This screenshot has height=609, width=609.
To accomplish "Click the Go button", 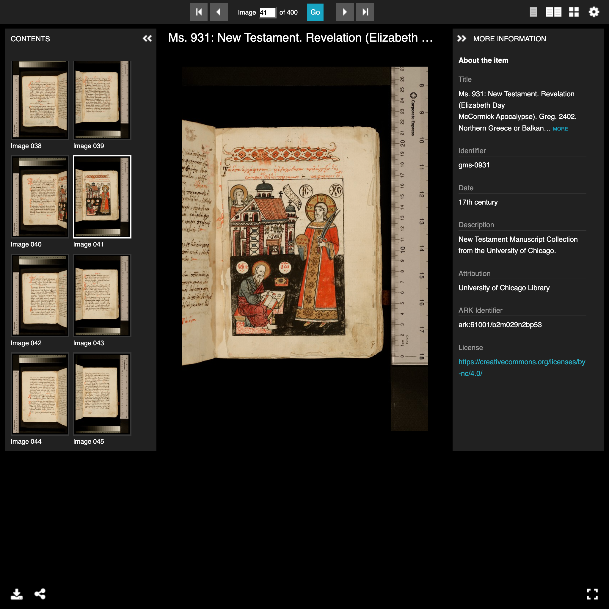I will coord(315,12).
